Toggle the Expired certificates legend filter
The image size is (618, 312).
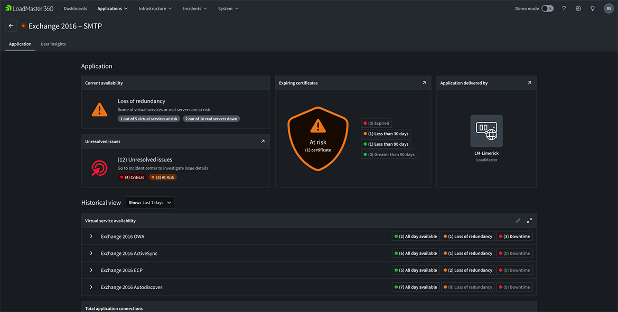point(376,123)
